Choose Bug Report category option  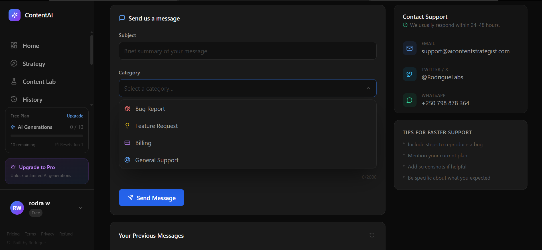247,109
